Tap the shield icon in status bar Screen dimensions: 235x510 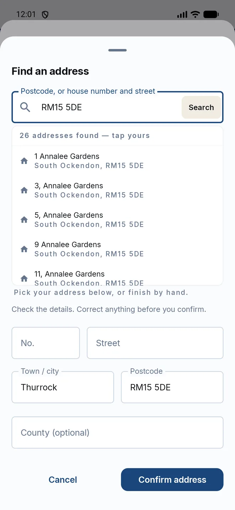(x=45, y=15)
